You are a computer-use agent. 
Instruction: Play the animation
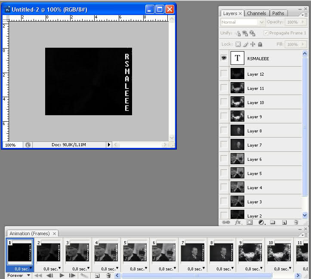(x=62, y=276)
